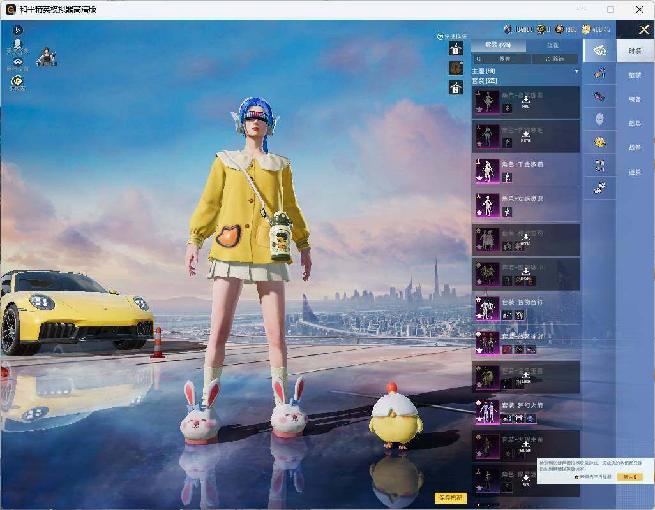Expand the 套装 (225) list header
This screenshot has height=510, width=655.
tap(485, 80)
